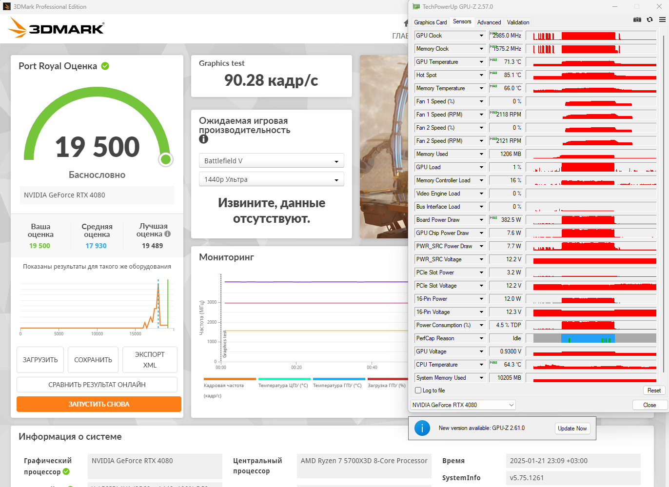Expand the CPU Temperature sensor dropdown

(481, 365)
